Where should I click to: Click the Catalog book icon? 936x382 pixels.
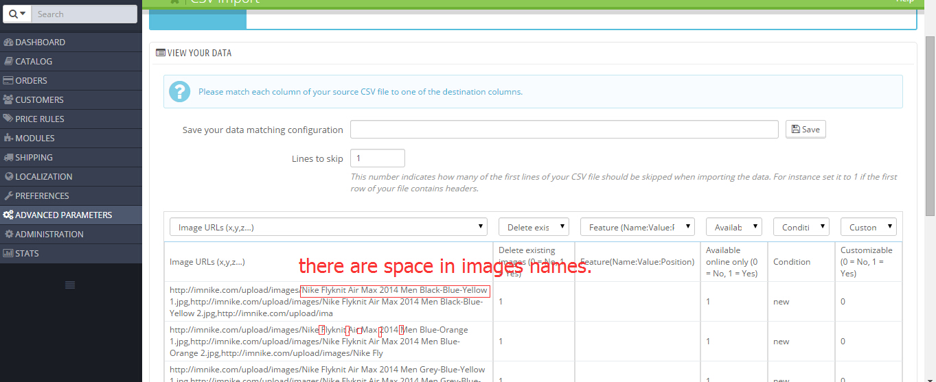point(8,62)
